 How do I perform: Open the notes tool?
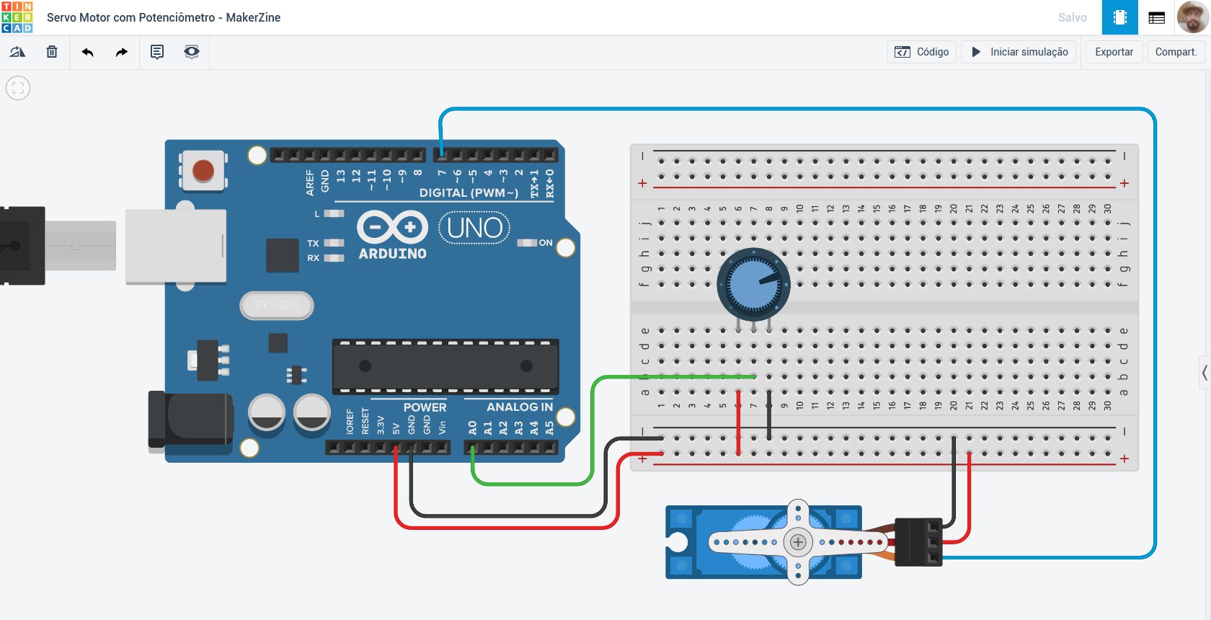tap(157, 52)
